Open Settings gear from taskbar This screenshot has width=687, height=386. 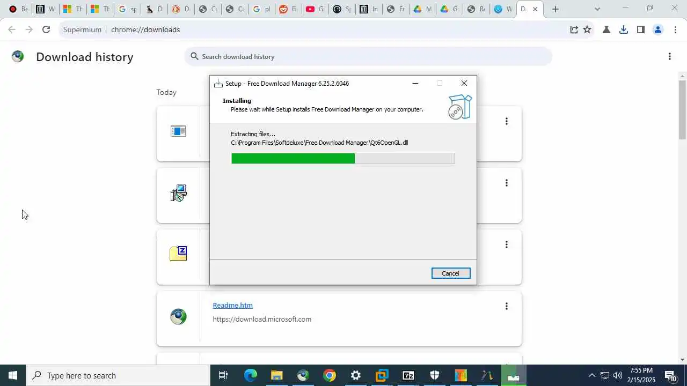356,375
